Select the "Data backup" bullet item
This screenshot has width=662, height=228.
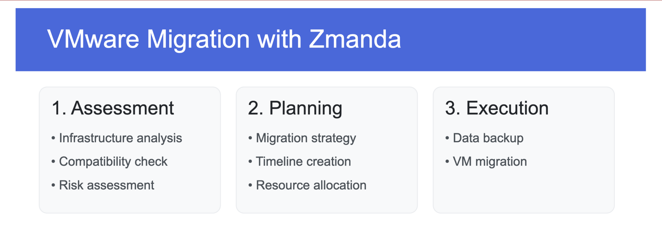coord(488,138)
